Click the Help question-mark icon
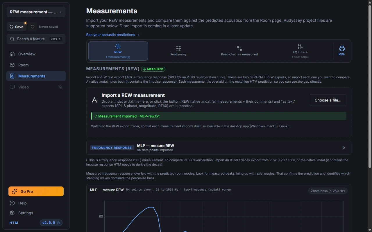 click(x=12, y=203)
